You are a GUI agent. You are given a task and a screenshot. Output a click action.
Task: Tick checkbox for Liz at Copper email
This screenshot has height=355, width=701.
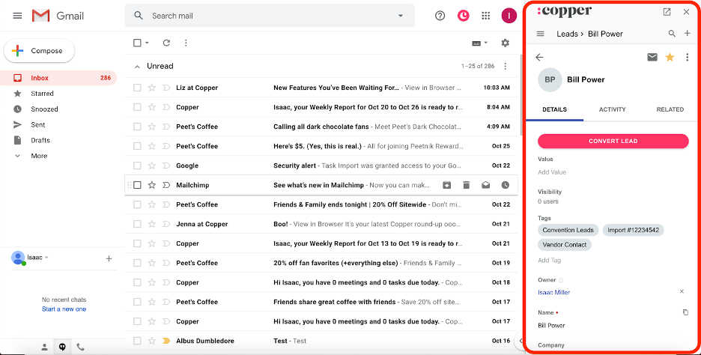coord(137,88)
